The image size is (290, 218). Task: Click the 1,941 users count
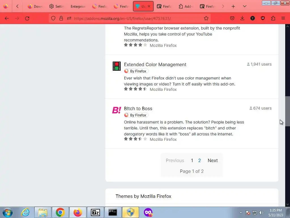click(x=259, y=64)
